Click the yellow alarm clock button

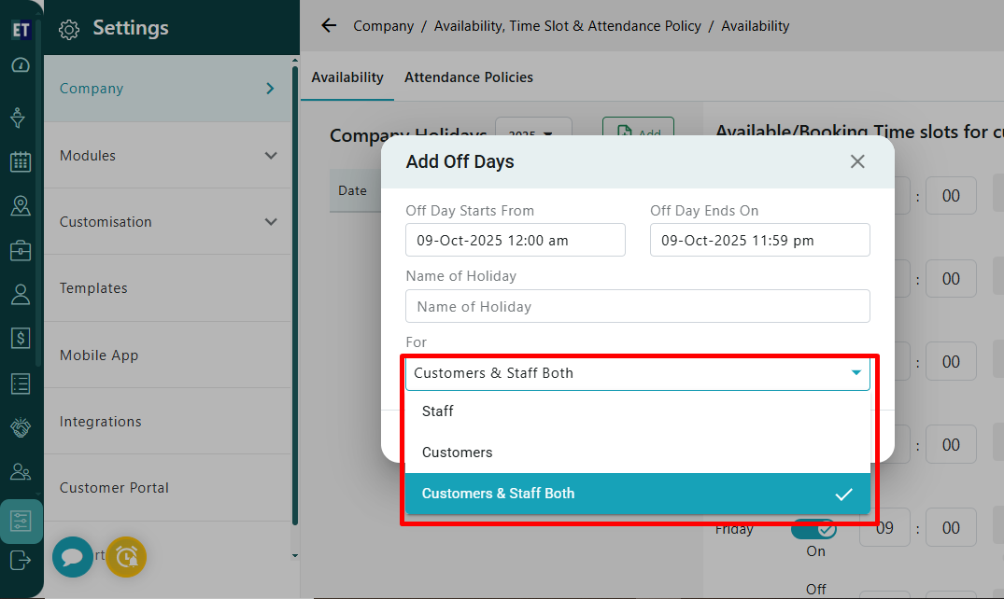[x=126, y=557]
